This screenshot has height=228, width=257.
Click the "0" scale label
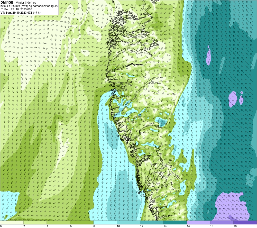(x=1, y=226)
